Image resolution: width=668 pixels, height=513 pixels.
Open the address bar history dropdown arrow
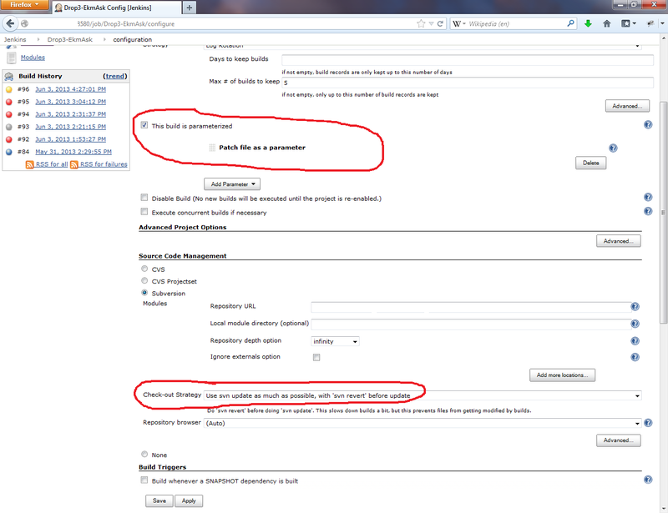431,24
